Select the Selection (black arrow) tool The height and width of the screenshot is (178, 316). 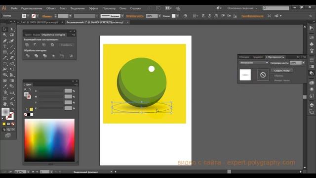coord(5,29)
